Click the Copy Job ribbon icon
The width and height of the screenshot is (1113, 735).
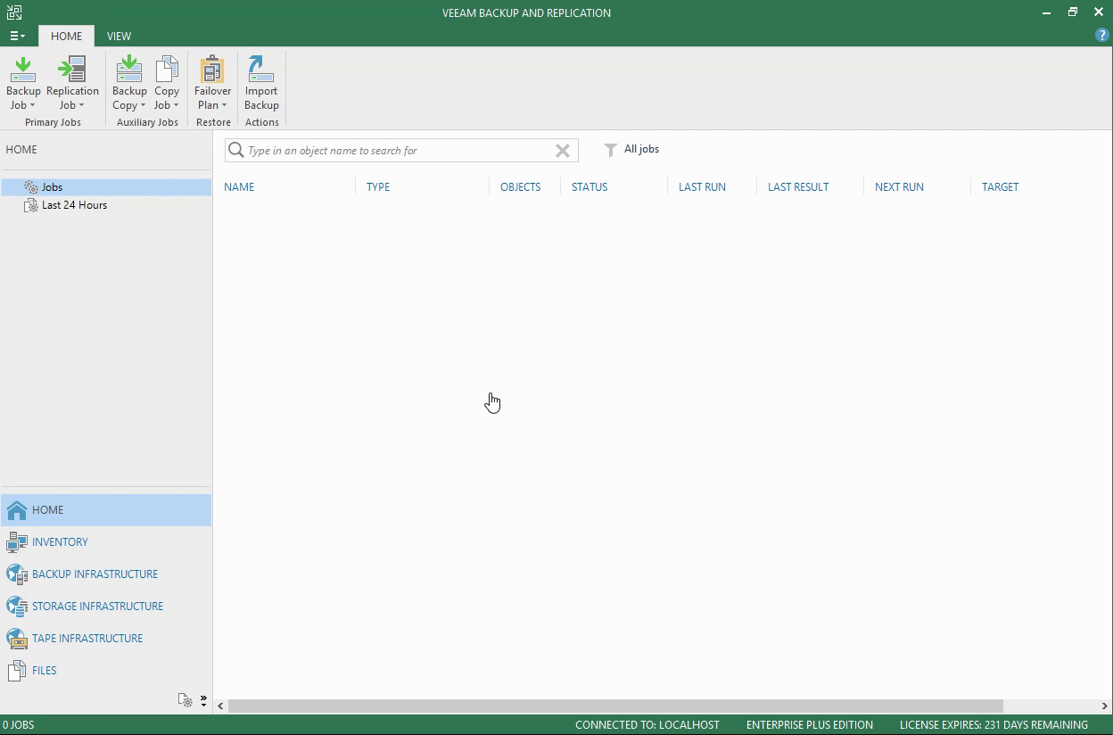point(167,70)
